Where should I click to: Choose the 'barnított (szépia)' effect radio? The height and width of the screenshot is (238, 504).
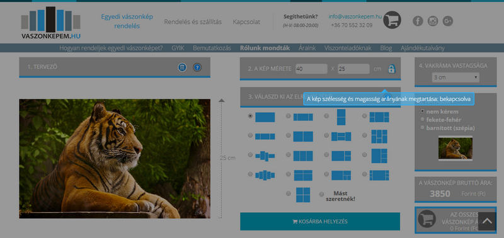(422, 128)
